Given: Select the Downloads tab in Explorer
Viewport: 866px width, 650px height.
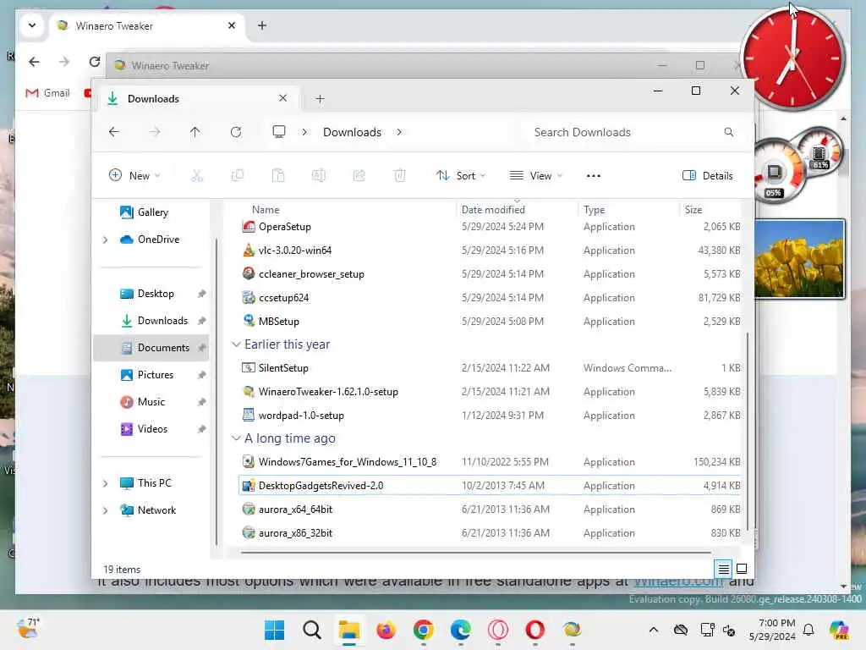Looking at the screenshot, I should (x=198, y=98).
